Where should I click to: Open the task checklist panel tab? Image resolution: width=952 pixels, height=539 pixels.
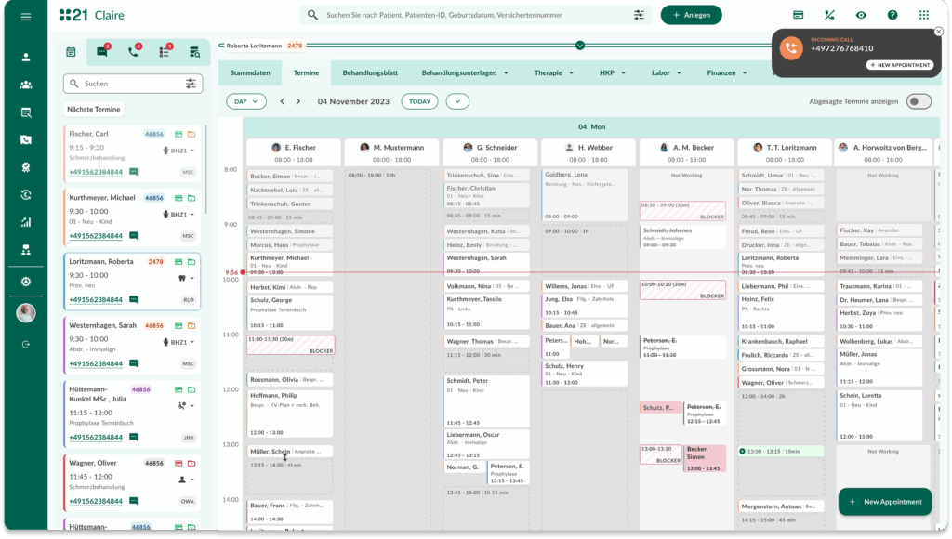tap(164, 52)
